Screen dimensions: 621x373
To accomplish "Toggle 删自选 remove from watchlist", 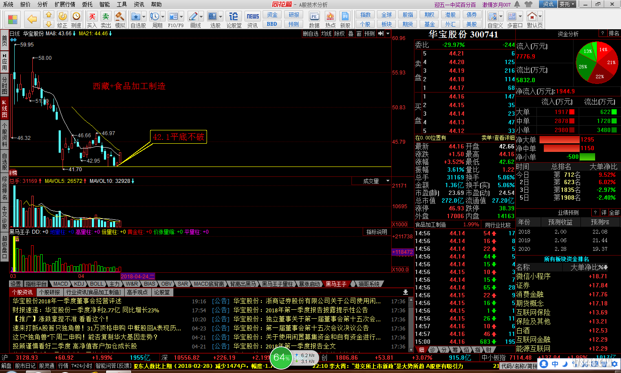I will point(310,34).
